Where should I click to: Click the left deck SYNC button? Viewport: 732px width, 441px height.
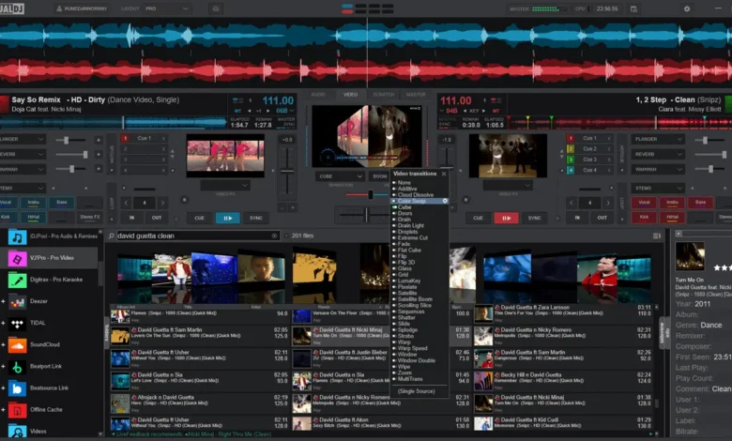[256, 218]
